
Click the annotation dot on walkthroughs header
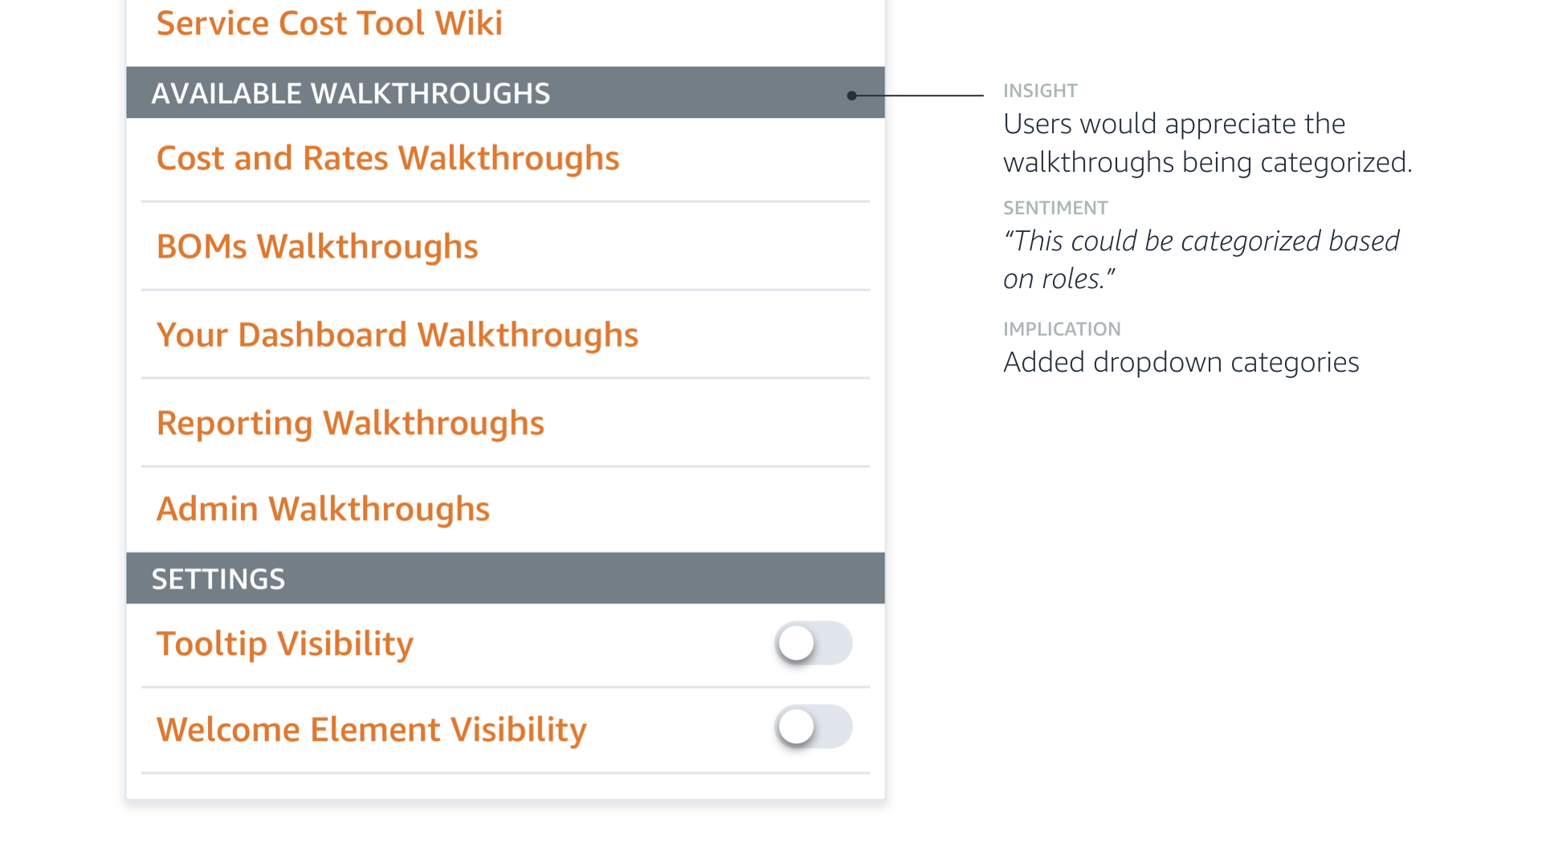(x=852, y=96)
